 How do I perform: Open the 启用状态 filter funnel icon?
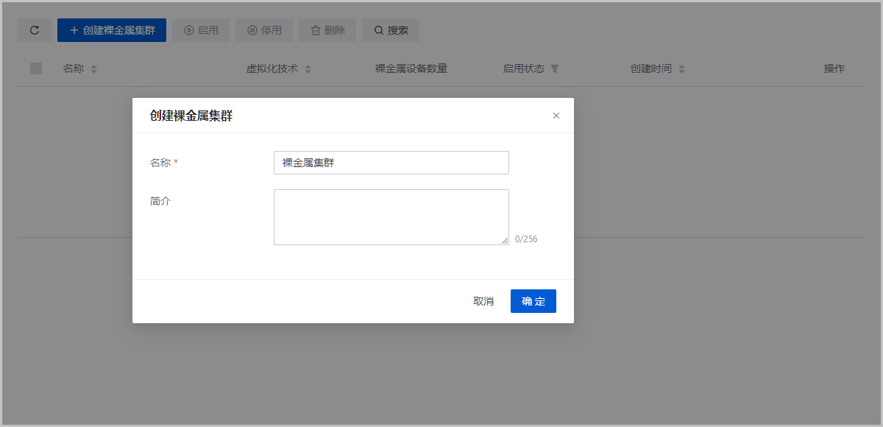click(x=555, y=69)
